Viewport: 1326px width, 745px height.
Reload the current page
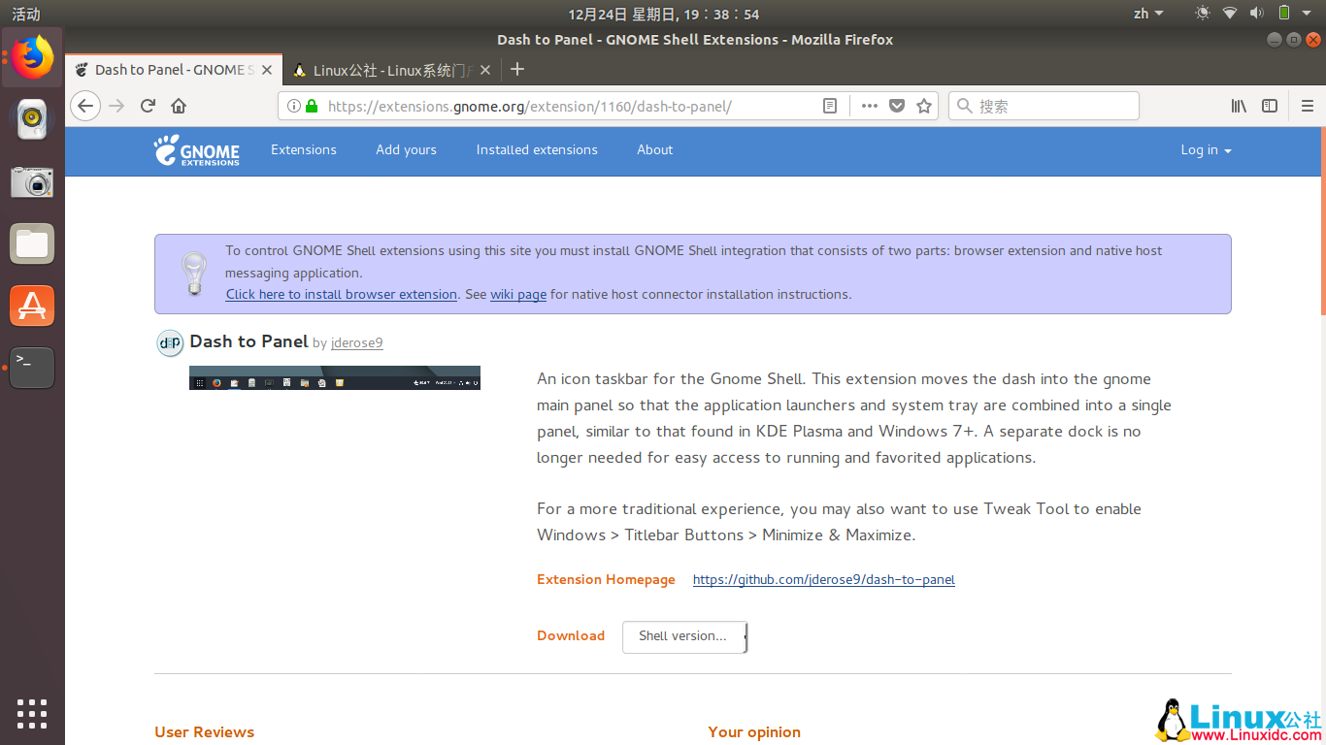pyautogui.click(x=148, y=106)
